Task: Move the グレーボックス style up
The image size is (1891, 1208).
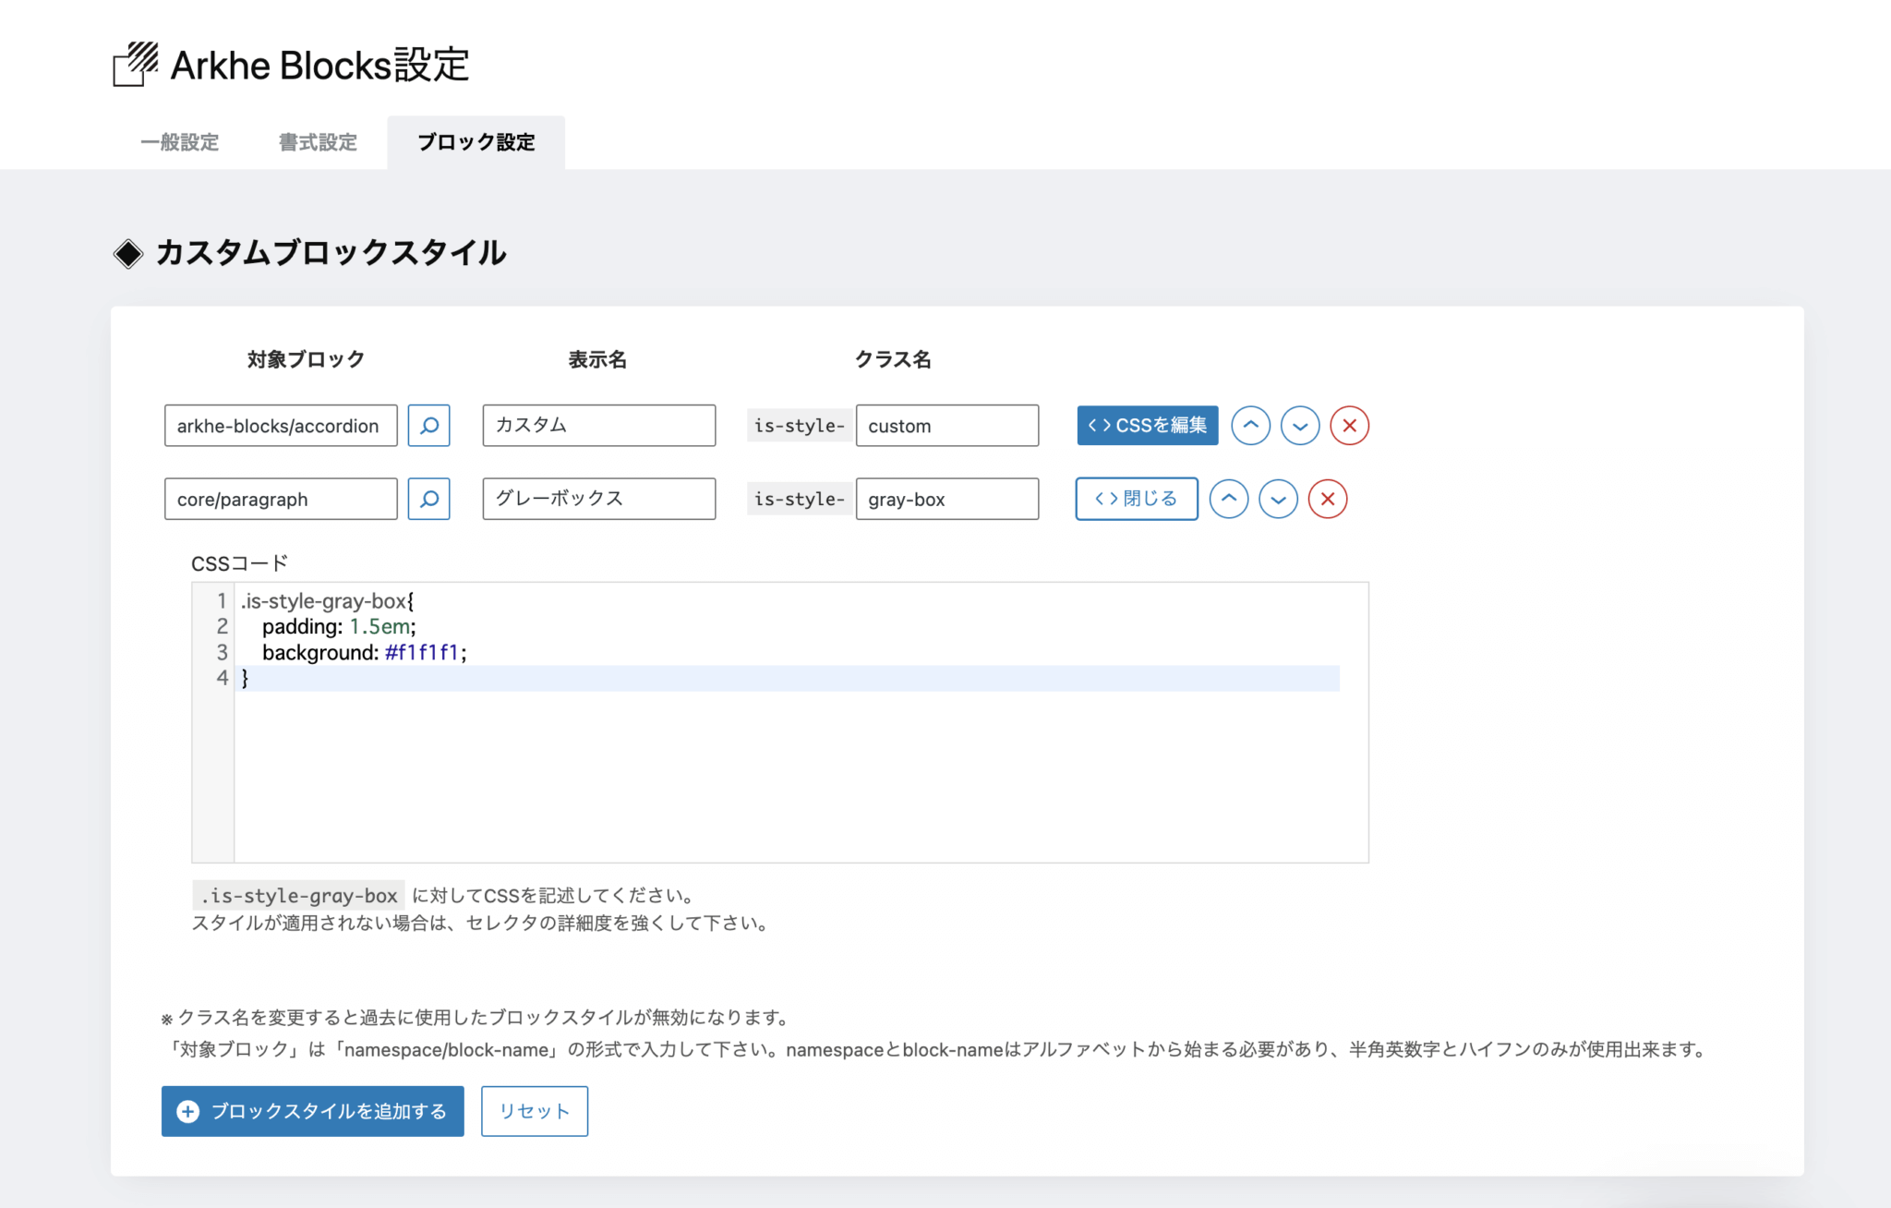Action: pos(1228,499)
